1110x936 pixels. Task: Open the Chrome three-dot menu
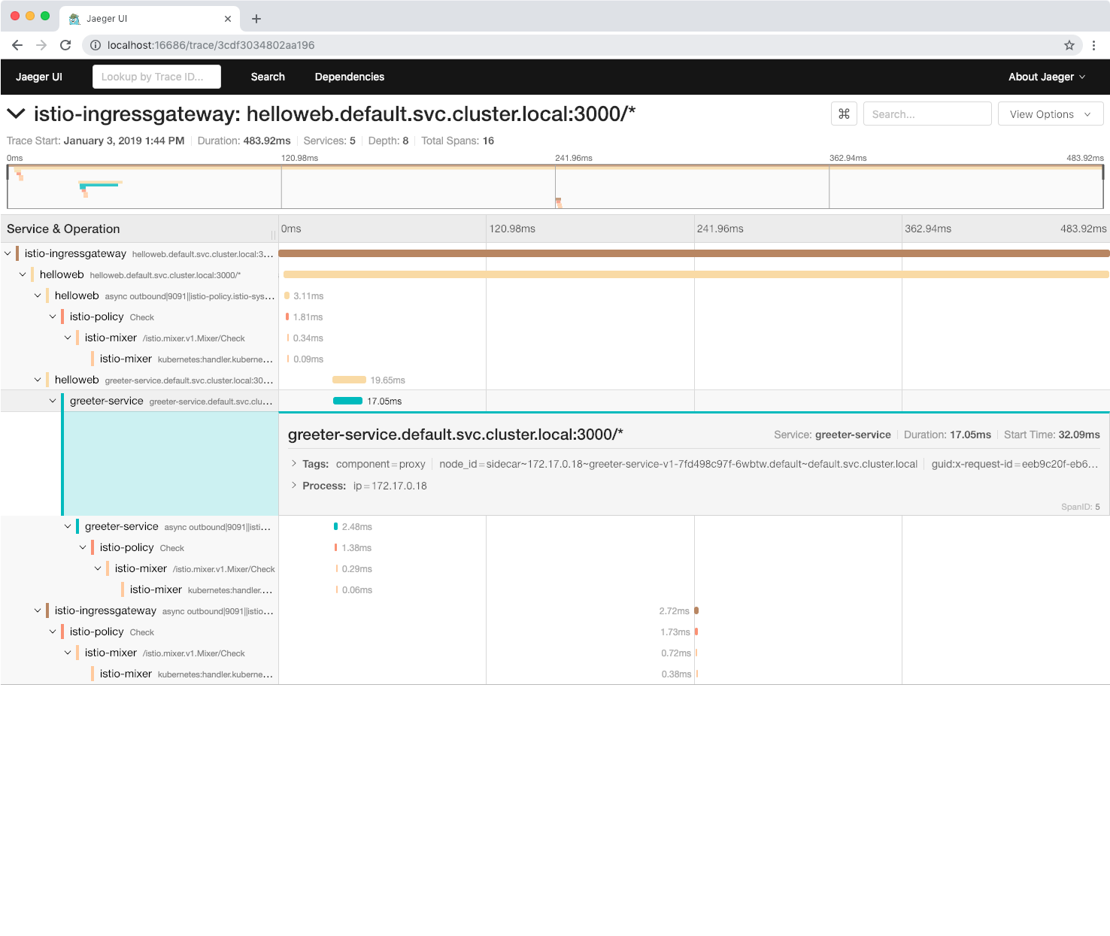(x=1093, y=45)
